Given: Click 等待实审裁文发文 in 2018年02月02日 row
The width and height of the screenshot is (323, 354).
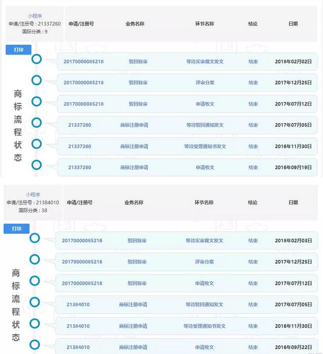Looking at the screenshot, I should 205,62.
